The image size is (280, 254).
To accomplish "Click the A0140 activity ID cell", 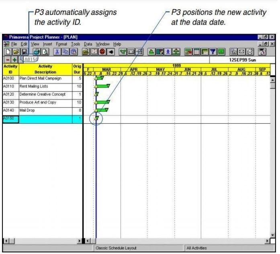I will pyautogui.click(x=10, y=111).
